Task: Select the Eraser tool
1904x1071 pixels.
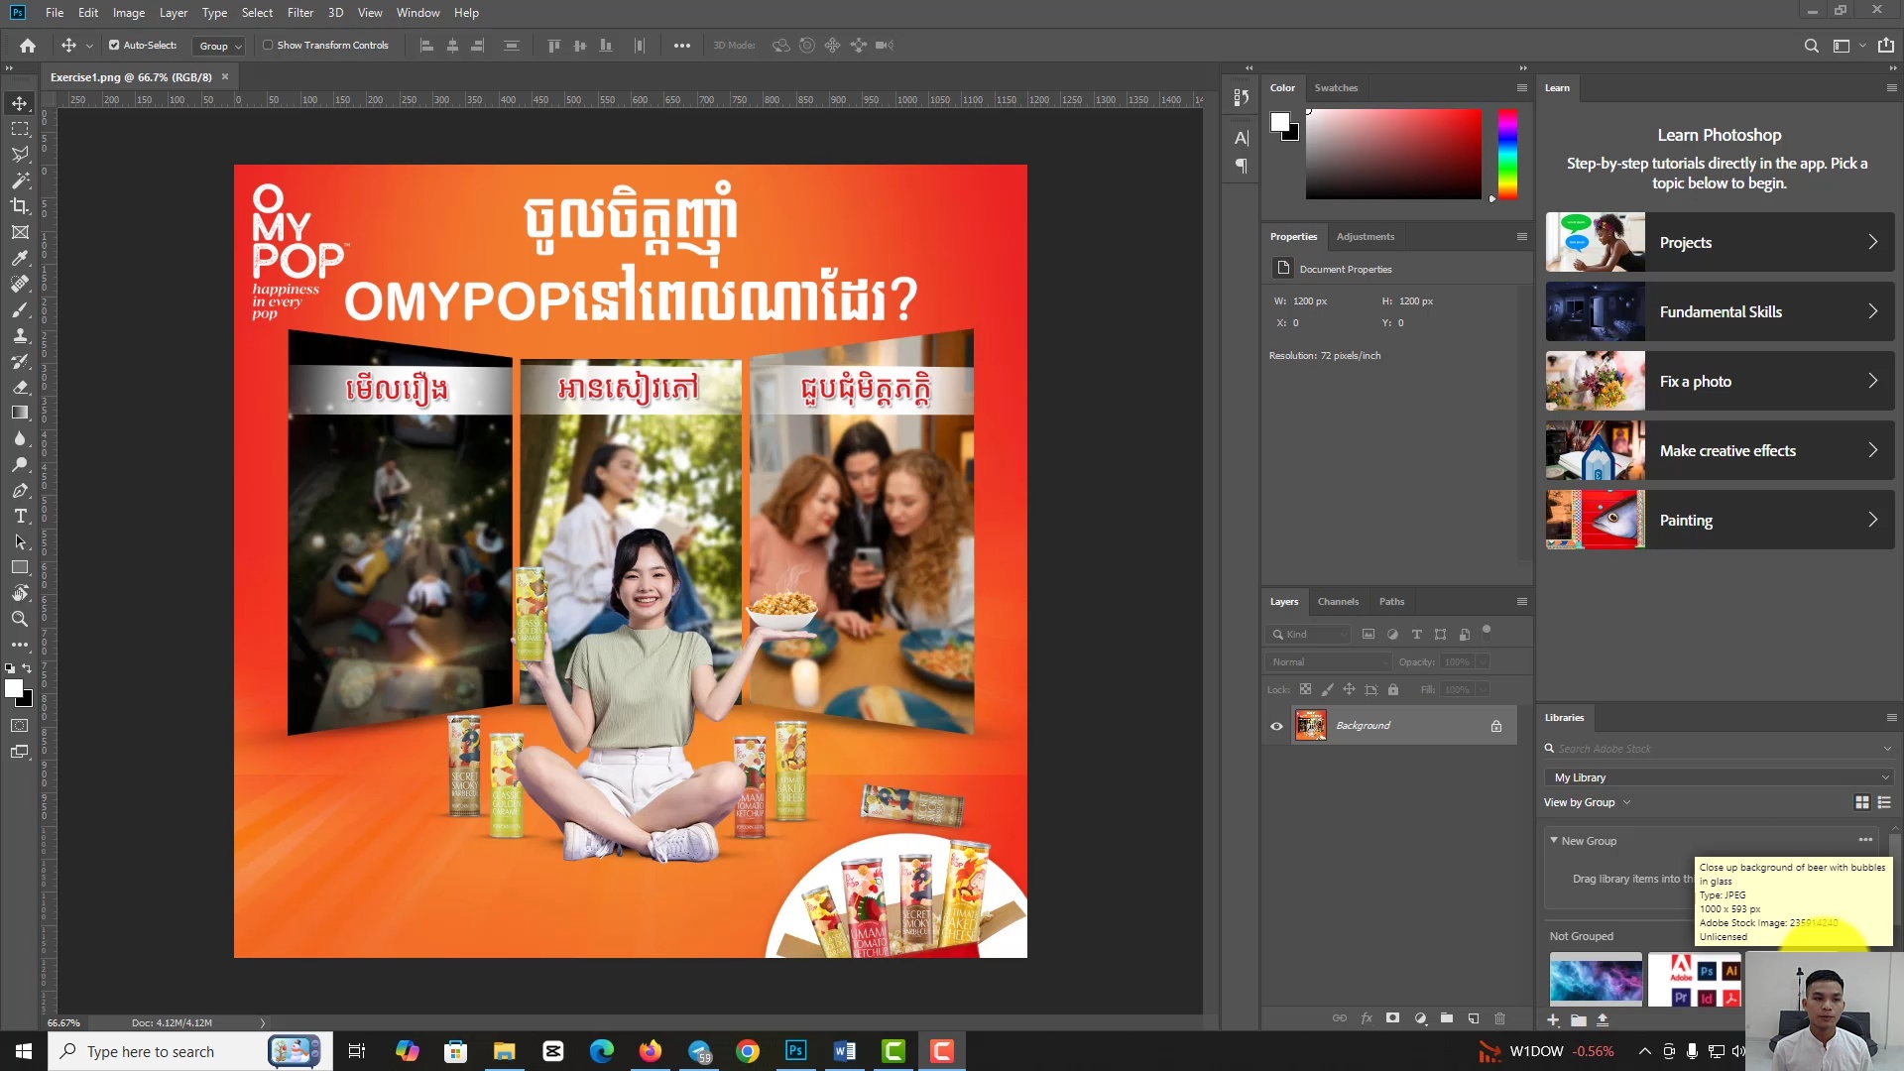Action: pos(20,387)
